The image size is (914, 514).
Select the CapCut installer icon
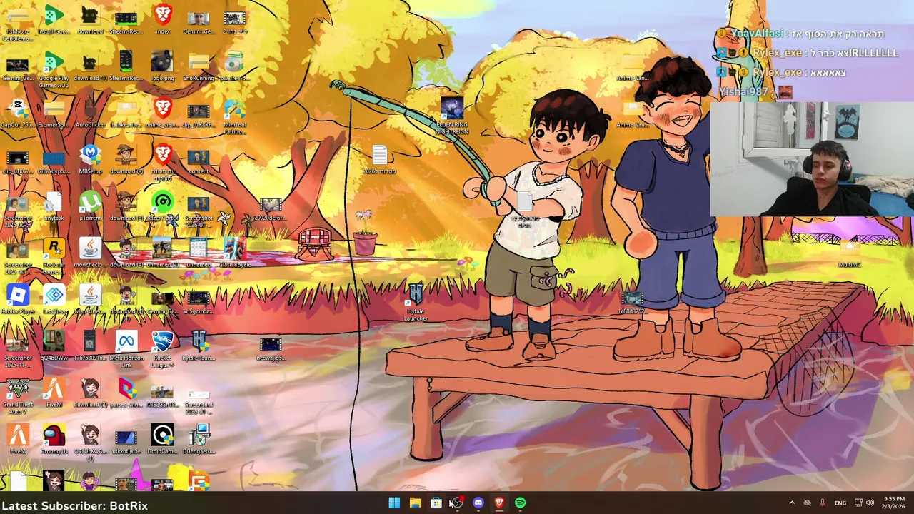(17, 114)
